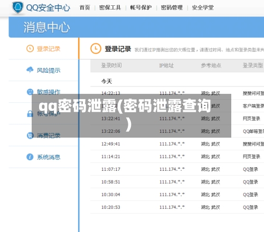Select 系统消息 in the sidebar
The width and height of the screenshot is (264, 232).
pyautogui.click(x=49, y=157)
